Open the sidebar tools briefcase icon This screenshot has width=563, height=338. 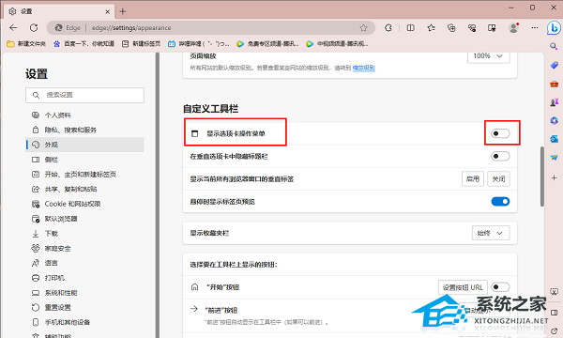click(x=554, y=84)
